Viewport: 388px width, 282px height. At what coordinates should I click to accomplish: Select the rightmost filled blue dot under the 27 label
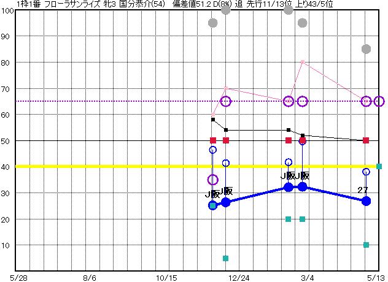366,201
